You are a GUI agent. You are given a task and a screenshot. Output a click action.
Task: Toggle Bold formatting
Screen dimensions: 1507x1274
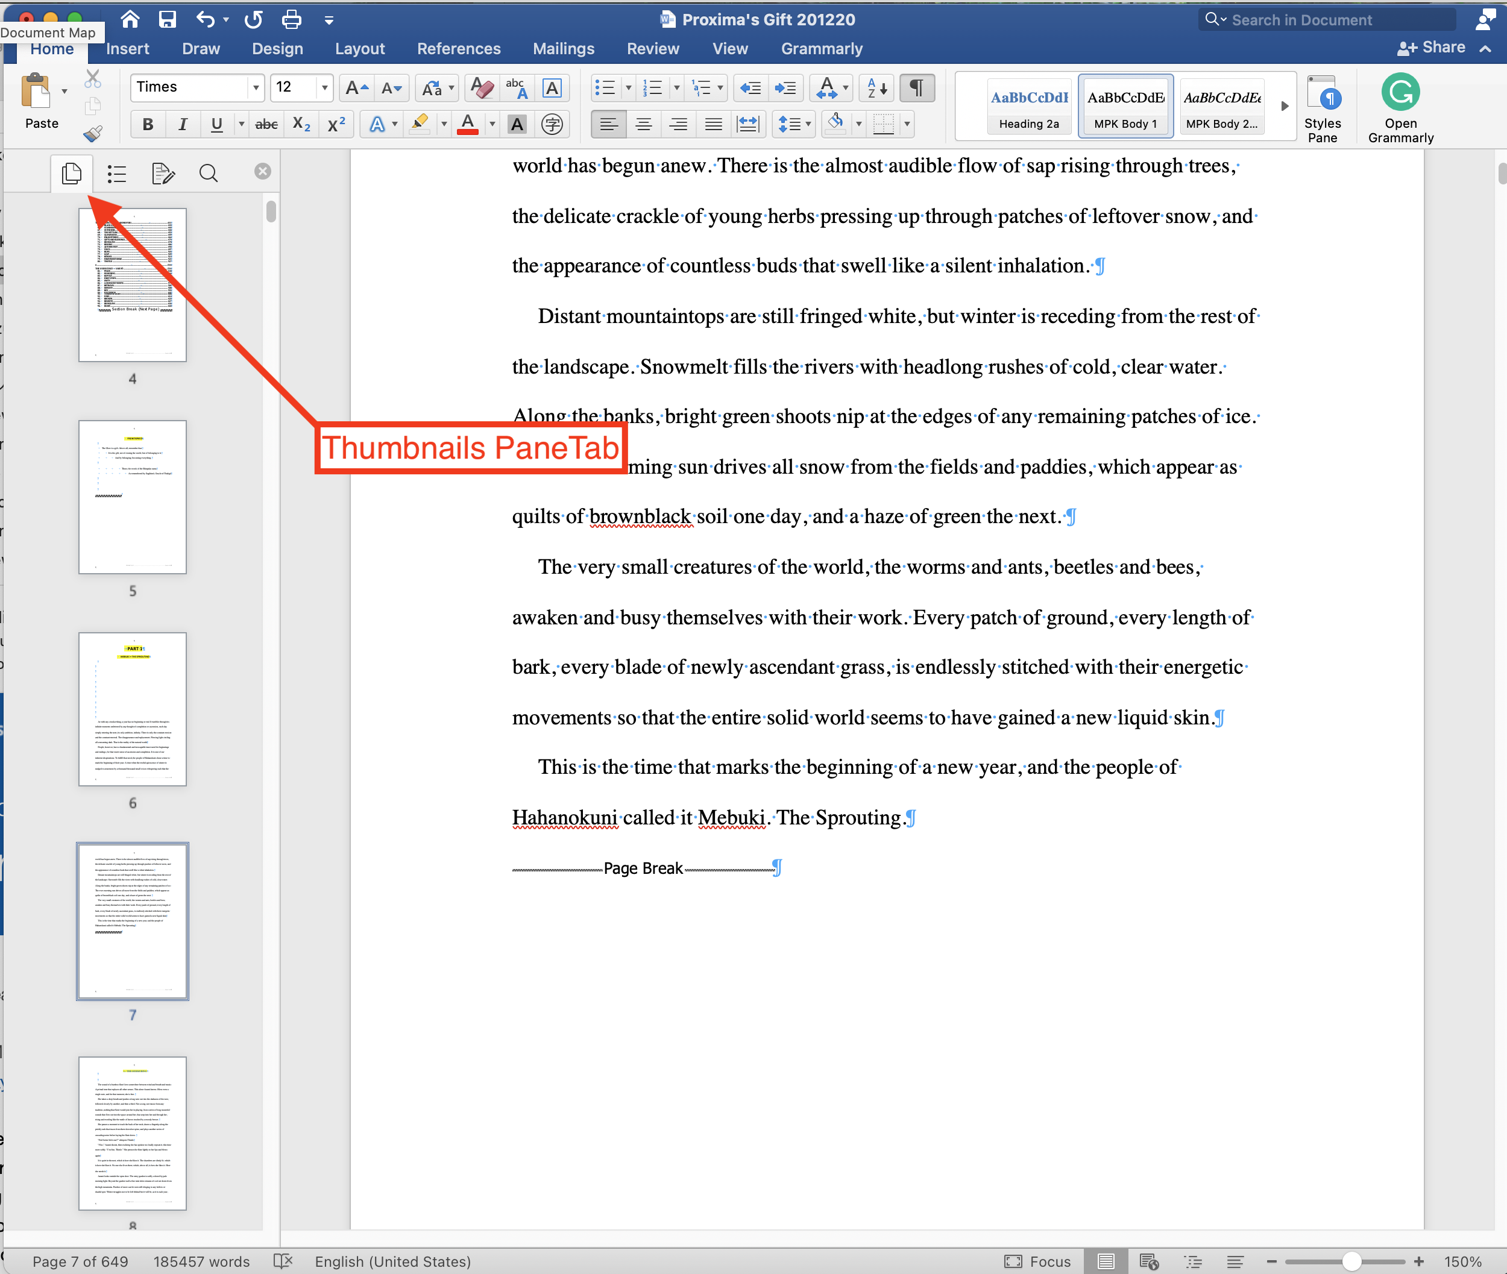coord(148,124)
